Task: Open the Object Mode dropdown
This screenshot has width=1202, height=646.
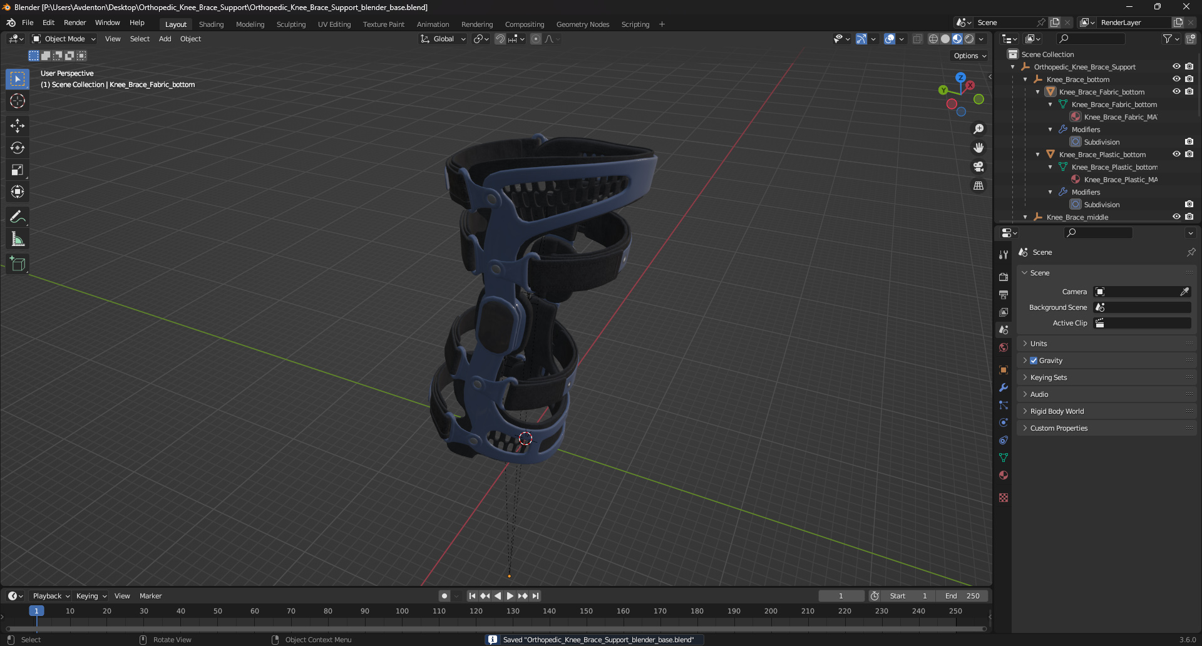Action: point(64,39)
